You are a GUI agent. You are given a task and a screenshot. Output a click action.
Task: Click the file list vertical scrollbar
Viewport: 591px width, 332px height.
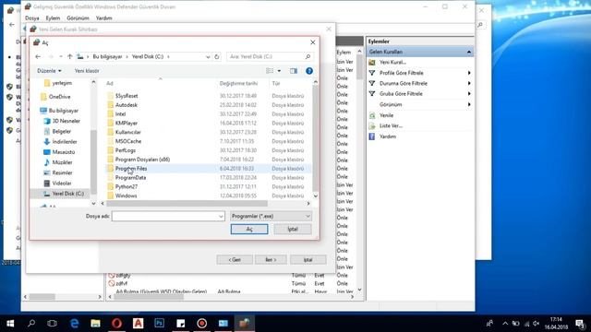(x=315, y=137)
